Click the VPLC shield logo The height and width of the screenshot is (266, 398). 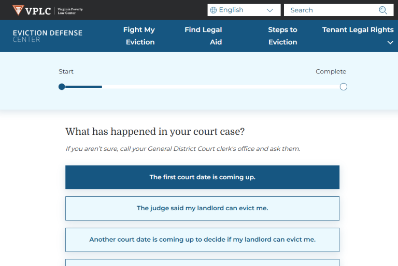point(18,10)
